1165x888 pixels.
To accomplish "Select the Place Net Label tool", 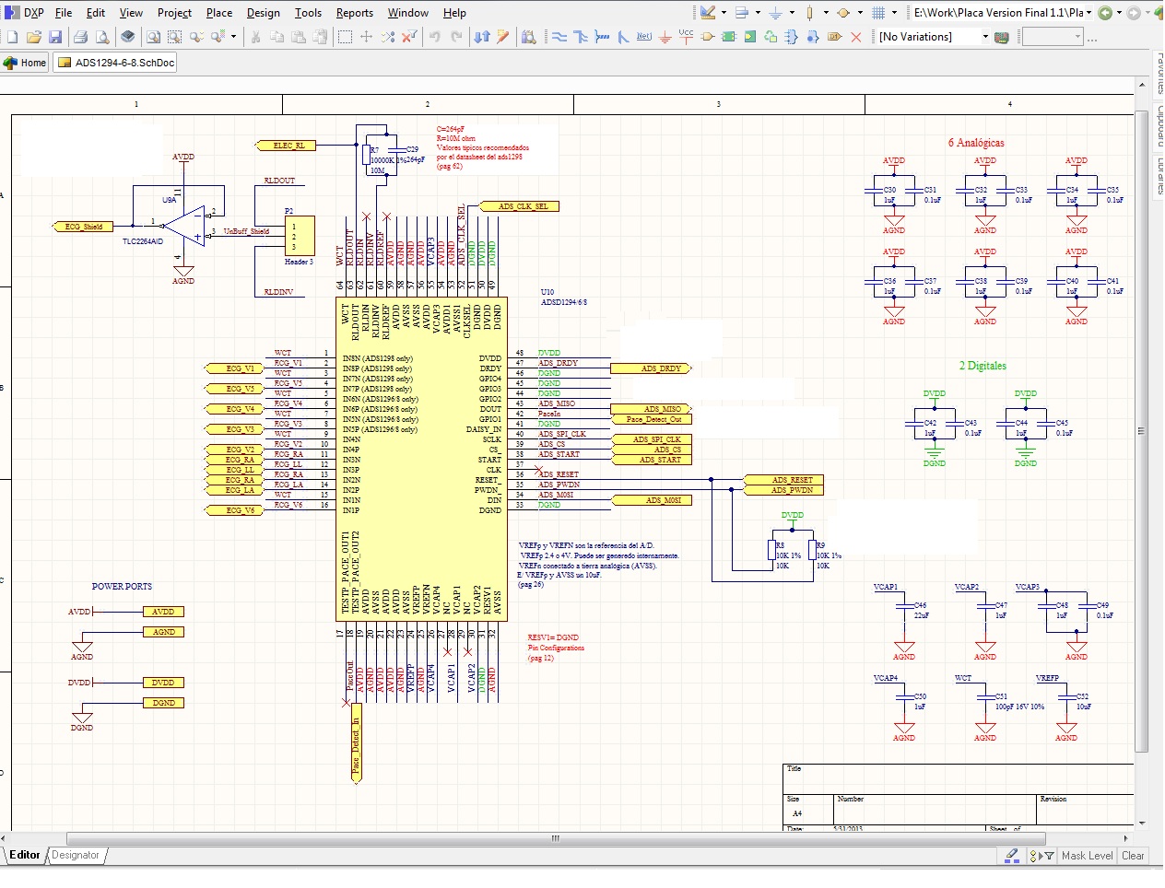I will click(644, 37).
